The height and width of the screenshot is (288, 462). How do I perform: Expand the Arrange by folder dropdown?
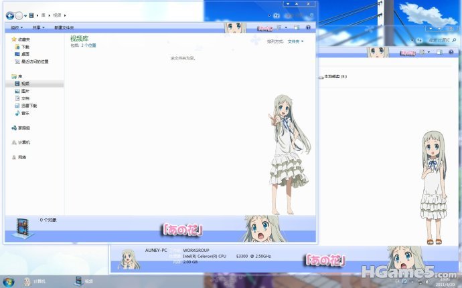click(x=295, y=41)
